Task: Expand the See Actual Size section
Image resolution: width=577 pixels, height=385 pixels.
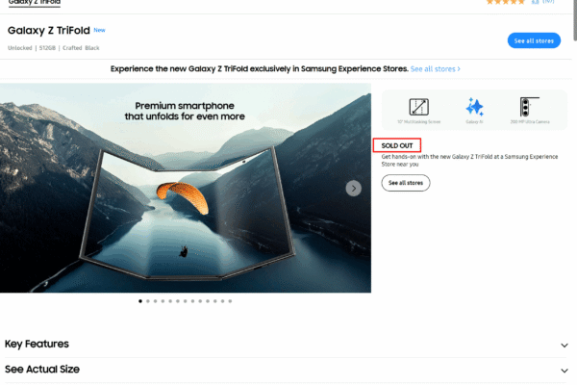Action: [x=41, y=369]
